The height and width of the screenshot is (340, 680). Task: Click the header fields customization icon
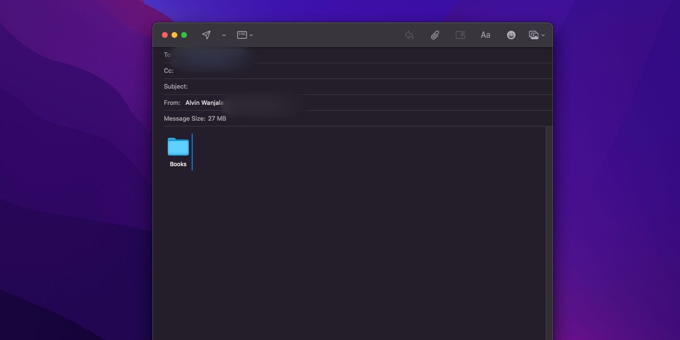(x=242, y=34)
